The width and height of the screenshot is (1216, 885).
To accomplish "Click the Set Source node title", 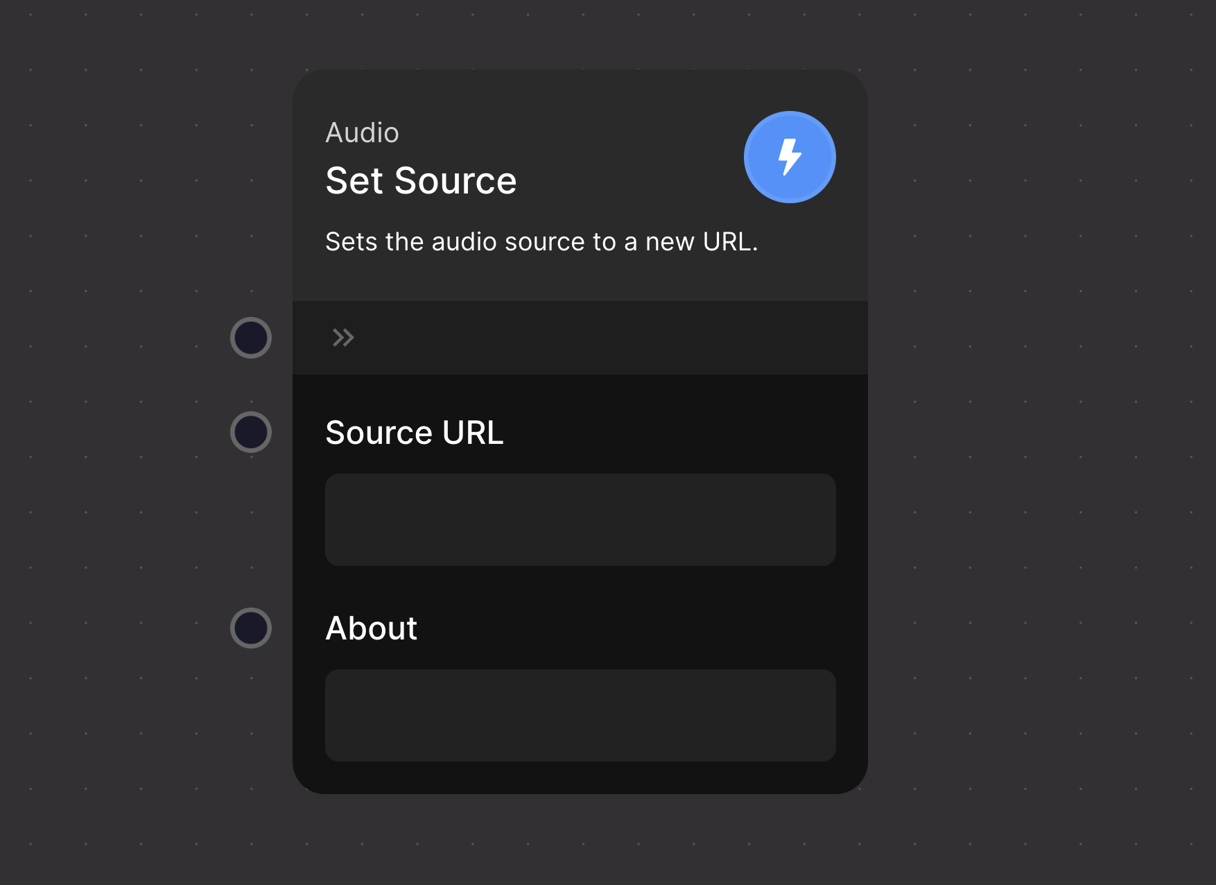I will click(421, 181).
